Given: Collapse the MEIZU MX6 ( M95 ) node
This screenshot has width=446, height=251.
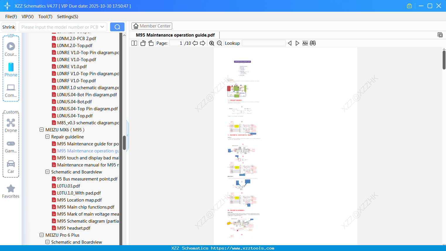Looking at the screenshot, I should pos(42,130).
